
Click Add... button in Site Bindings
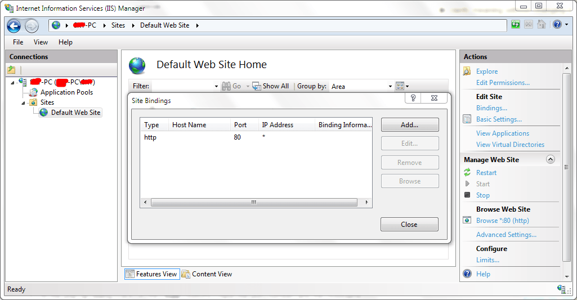coord(410,125)
